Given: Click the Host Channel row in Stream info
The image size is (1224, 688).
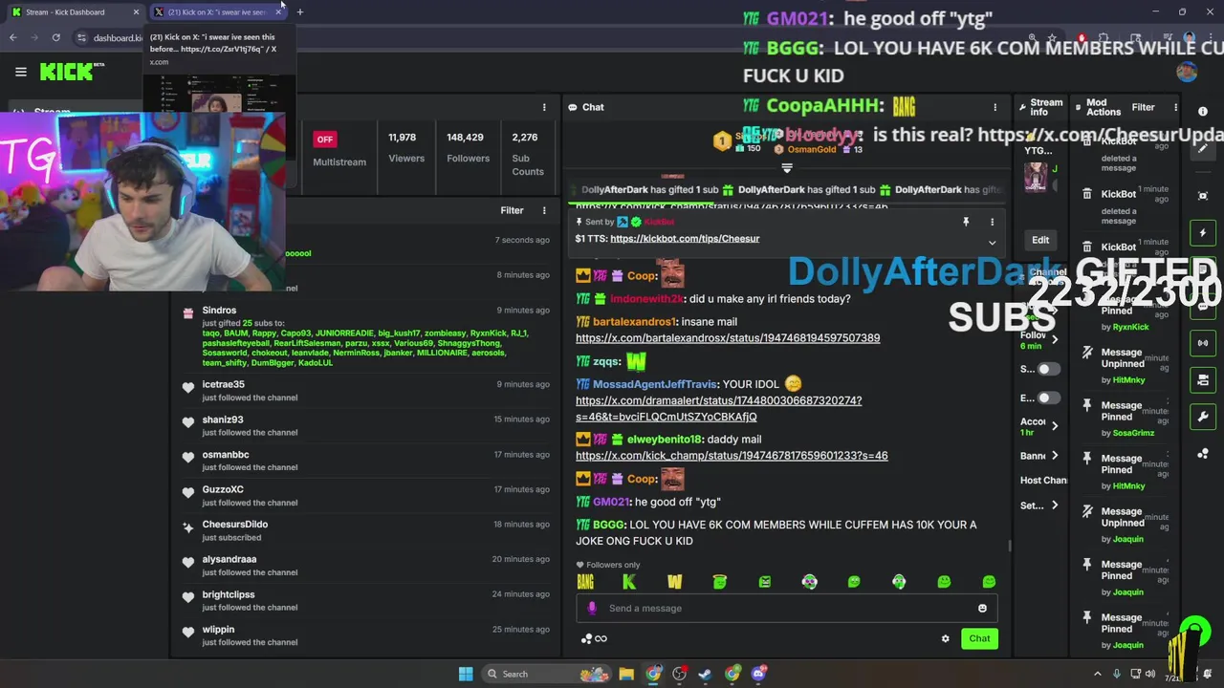Looking at the screenshot, I should coord(1043,481).
